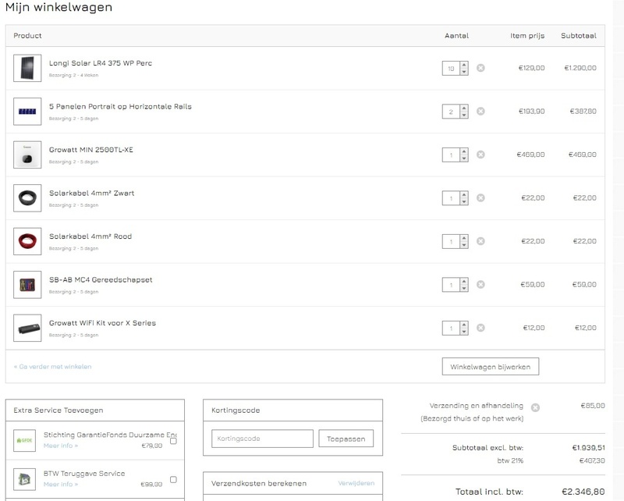Delete SB-A8 MC4 Gereedschapset from cart
This screenshot has height=501, width=624.
point(480,285)
